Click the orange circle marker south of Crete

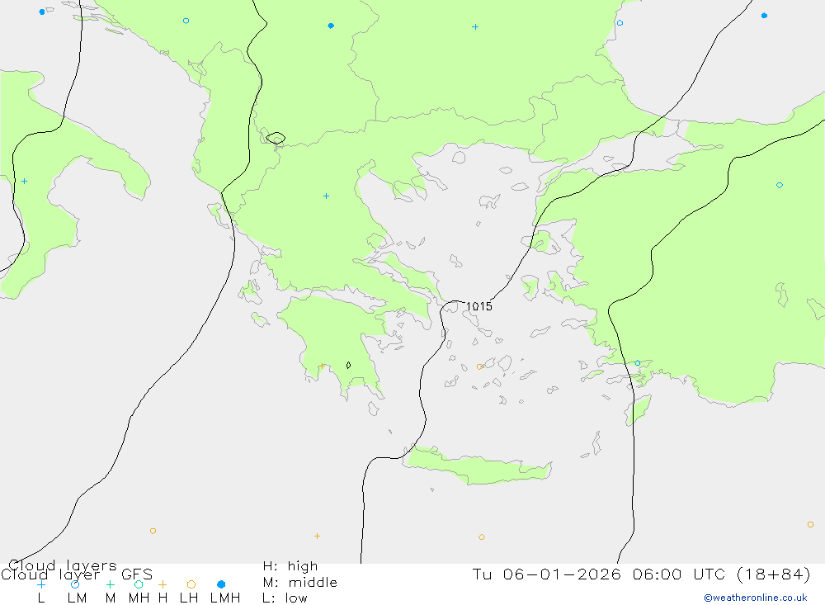[482, 537]
